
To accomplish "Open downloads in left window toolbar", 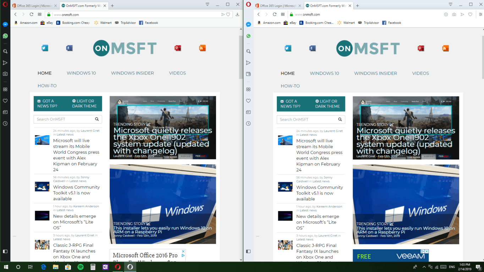I will point(237,15).
